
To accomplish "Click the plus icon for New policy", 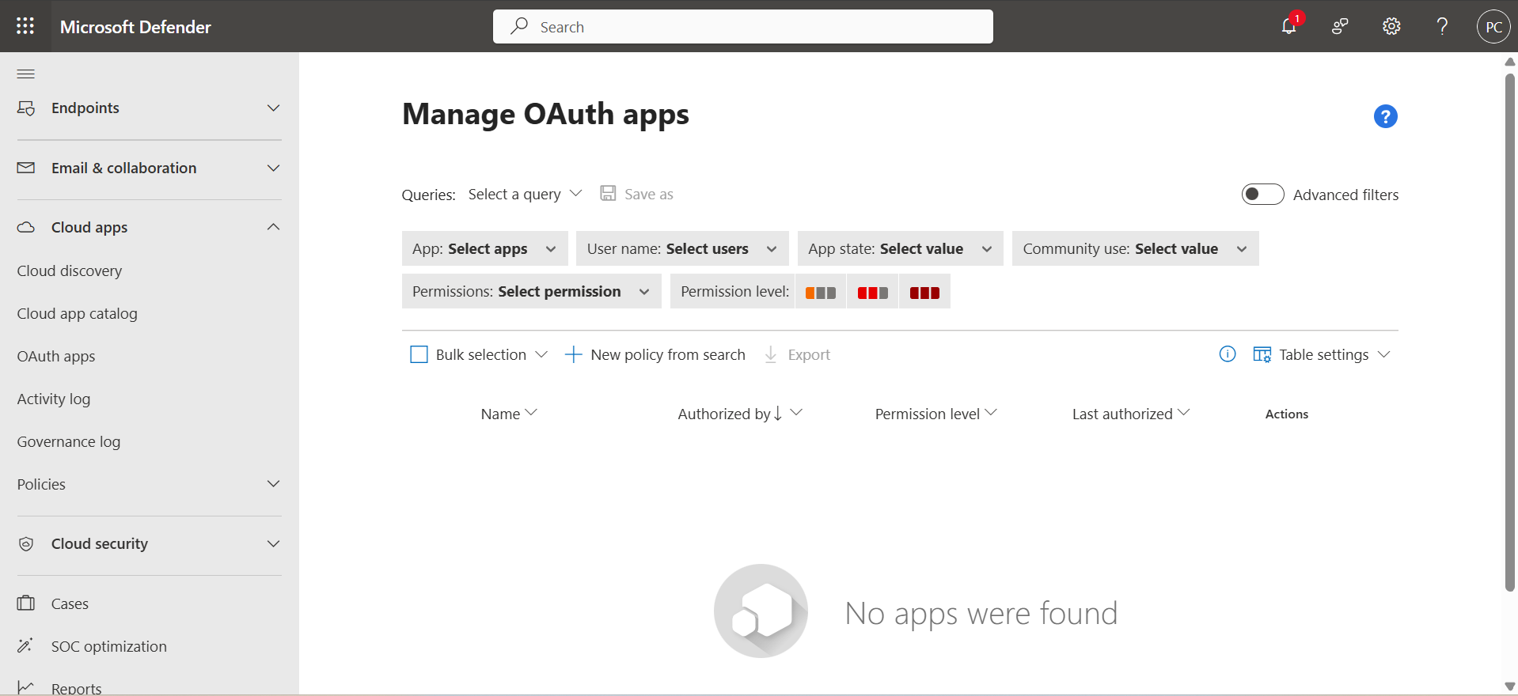I will [x=573, y=354].
